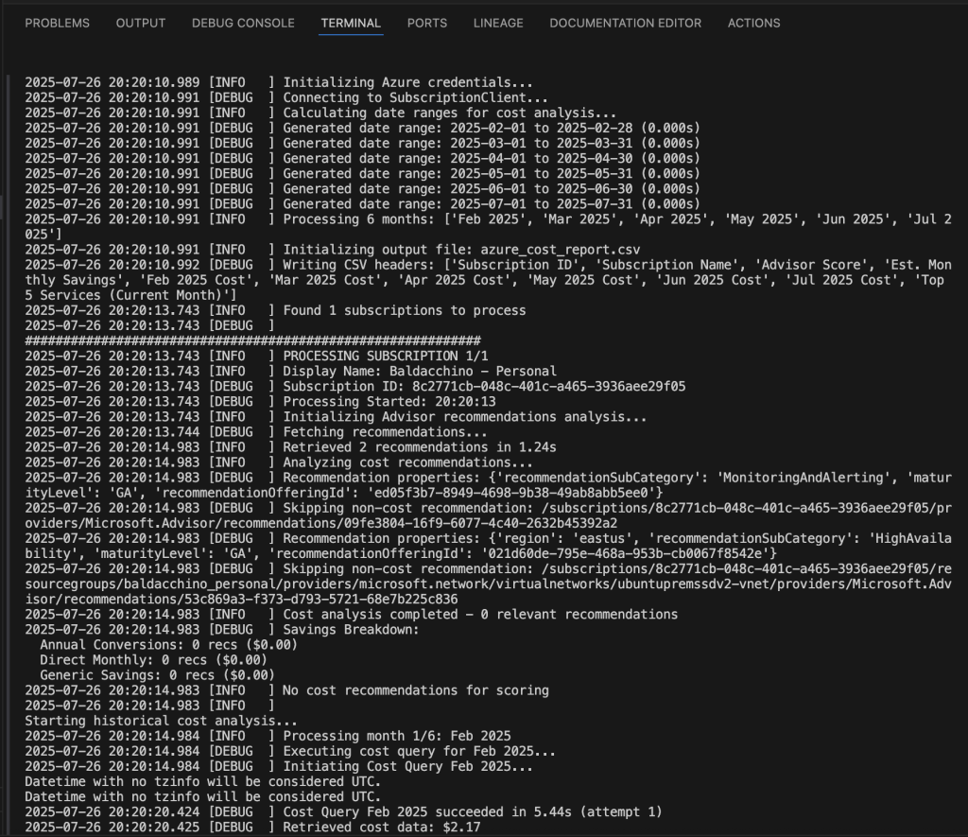The width and height of the screenshot is (968, 837).
Task: Click date range 2025-04-01 to 2025-04-30 line
Action: (362, 158)
